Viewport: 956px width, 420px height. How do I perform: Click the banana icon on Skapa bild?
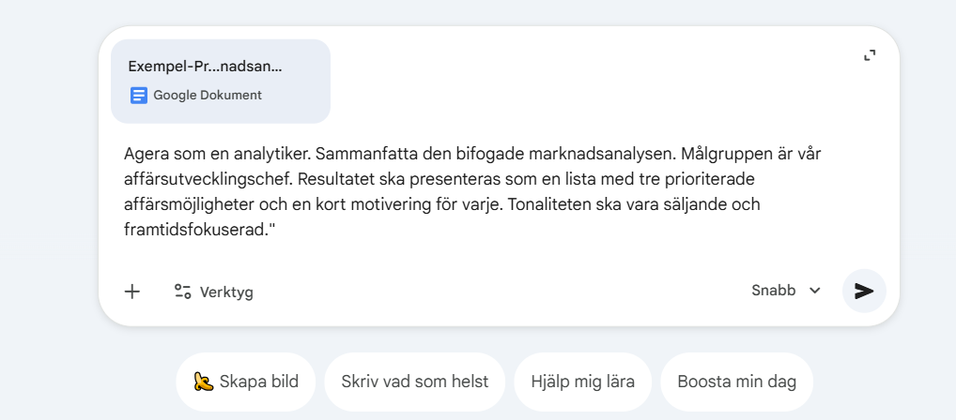(x=203, y=382)
